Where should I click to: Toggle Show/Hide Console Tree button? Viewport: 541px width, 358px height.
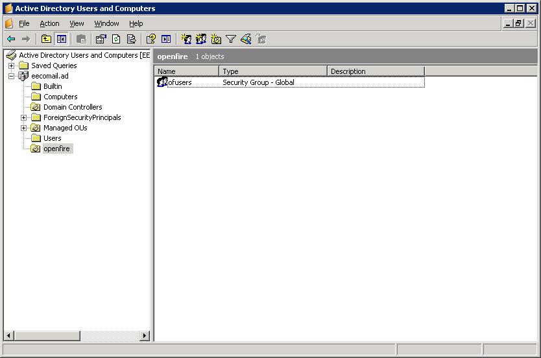62,39
